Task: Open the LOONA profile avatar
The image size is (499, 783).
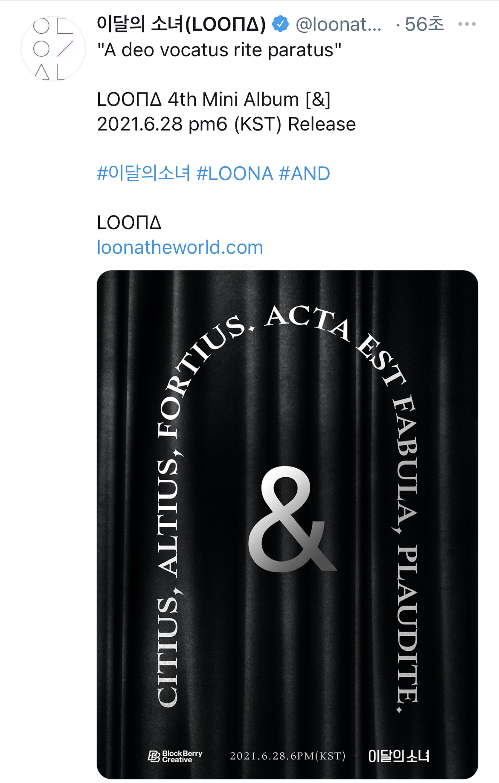Action: tap(53, 49)
